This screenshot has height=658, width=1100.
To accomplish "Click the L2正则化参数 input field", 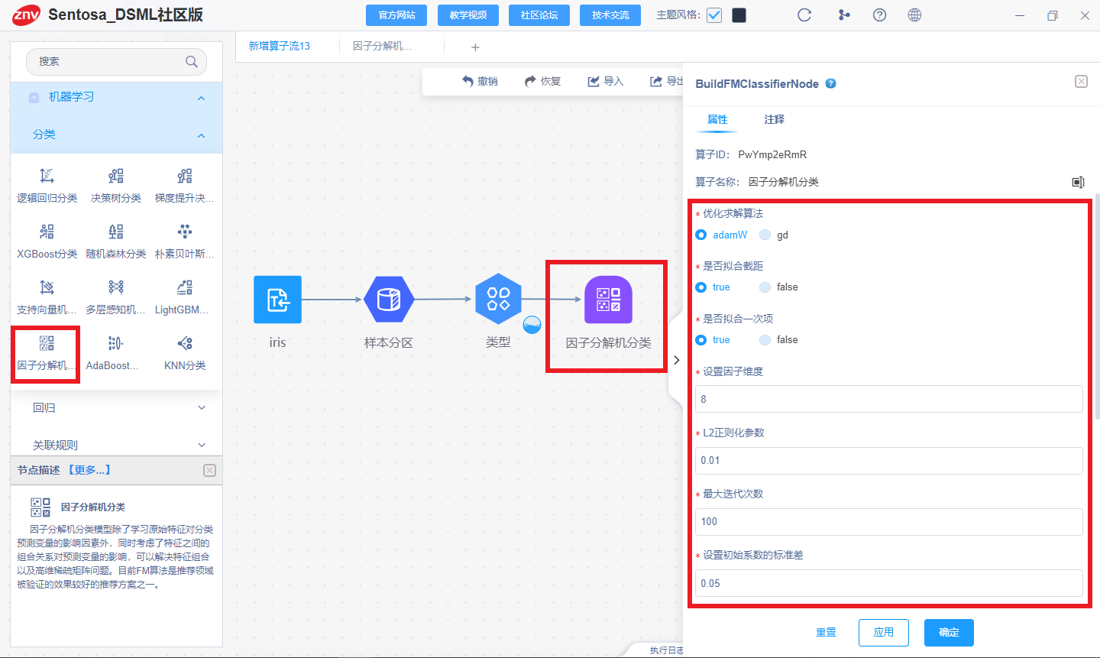I will [x=889, y=461].
